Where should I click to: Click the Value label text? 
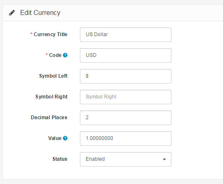pos(55,138)
